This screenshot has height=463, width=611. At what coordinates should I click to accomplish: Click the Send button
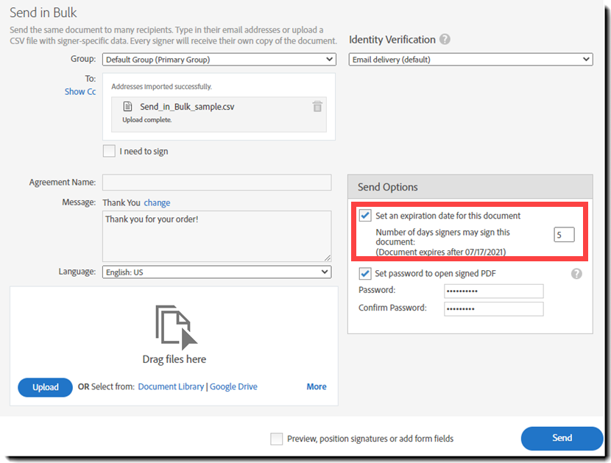(x=562, y=438)
